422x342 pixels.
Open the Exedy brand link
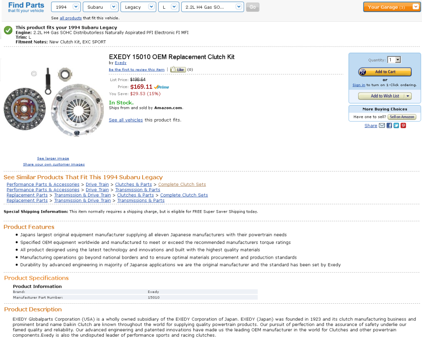pyautogui.click(x=121, y=63)
